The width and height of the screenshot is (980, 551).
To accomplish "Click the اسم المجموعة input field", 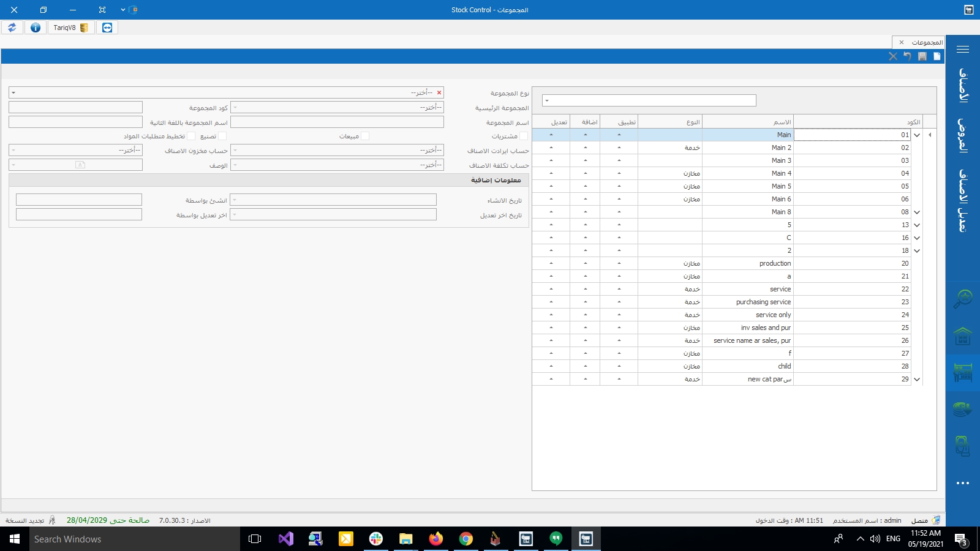I will point(337,122).
